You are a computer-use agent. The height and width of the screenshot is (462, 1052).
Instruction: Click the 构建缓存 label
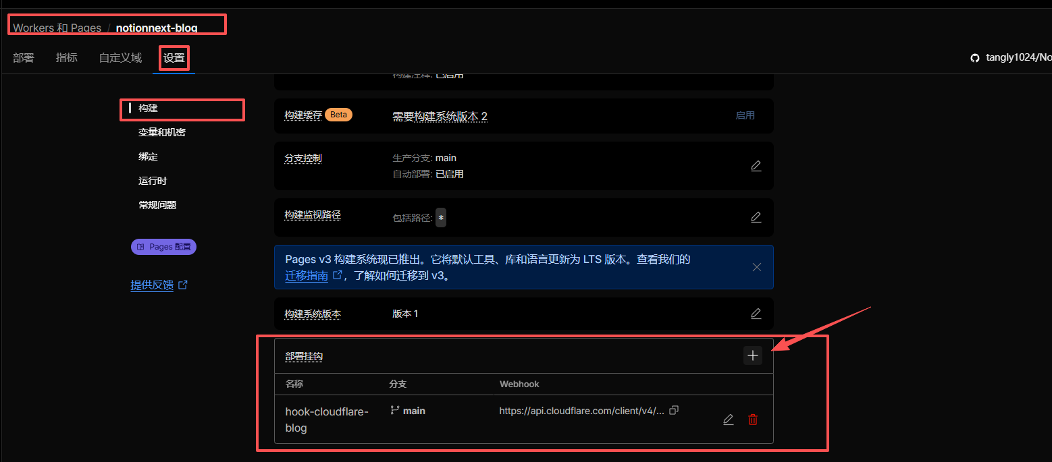pos(303,115)
